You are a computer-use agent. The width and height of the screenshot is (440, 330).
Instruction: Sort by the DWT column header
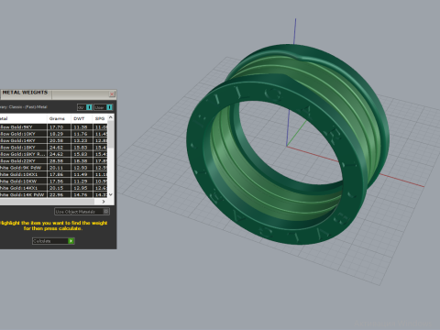coord(82,118)
